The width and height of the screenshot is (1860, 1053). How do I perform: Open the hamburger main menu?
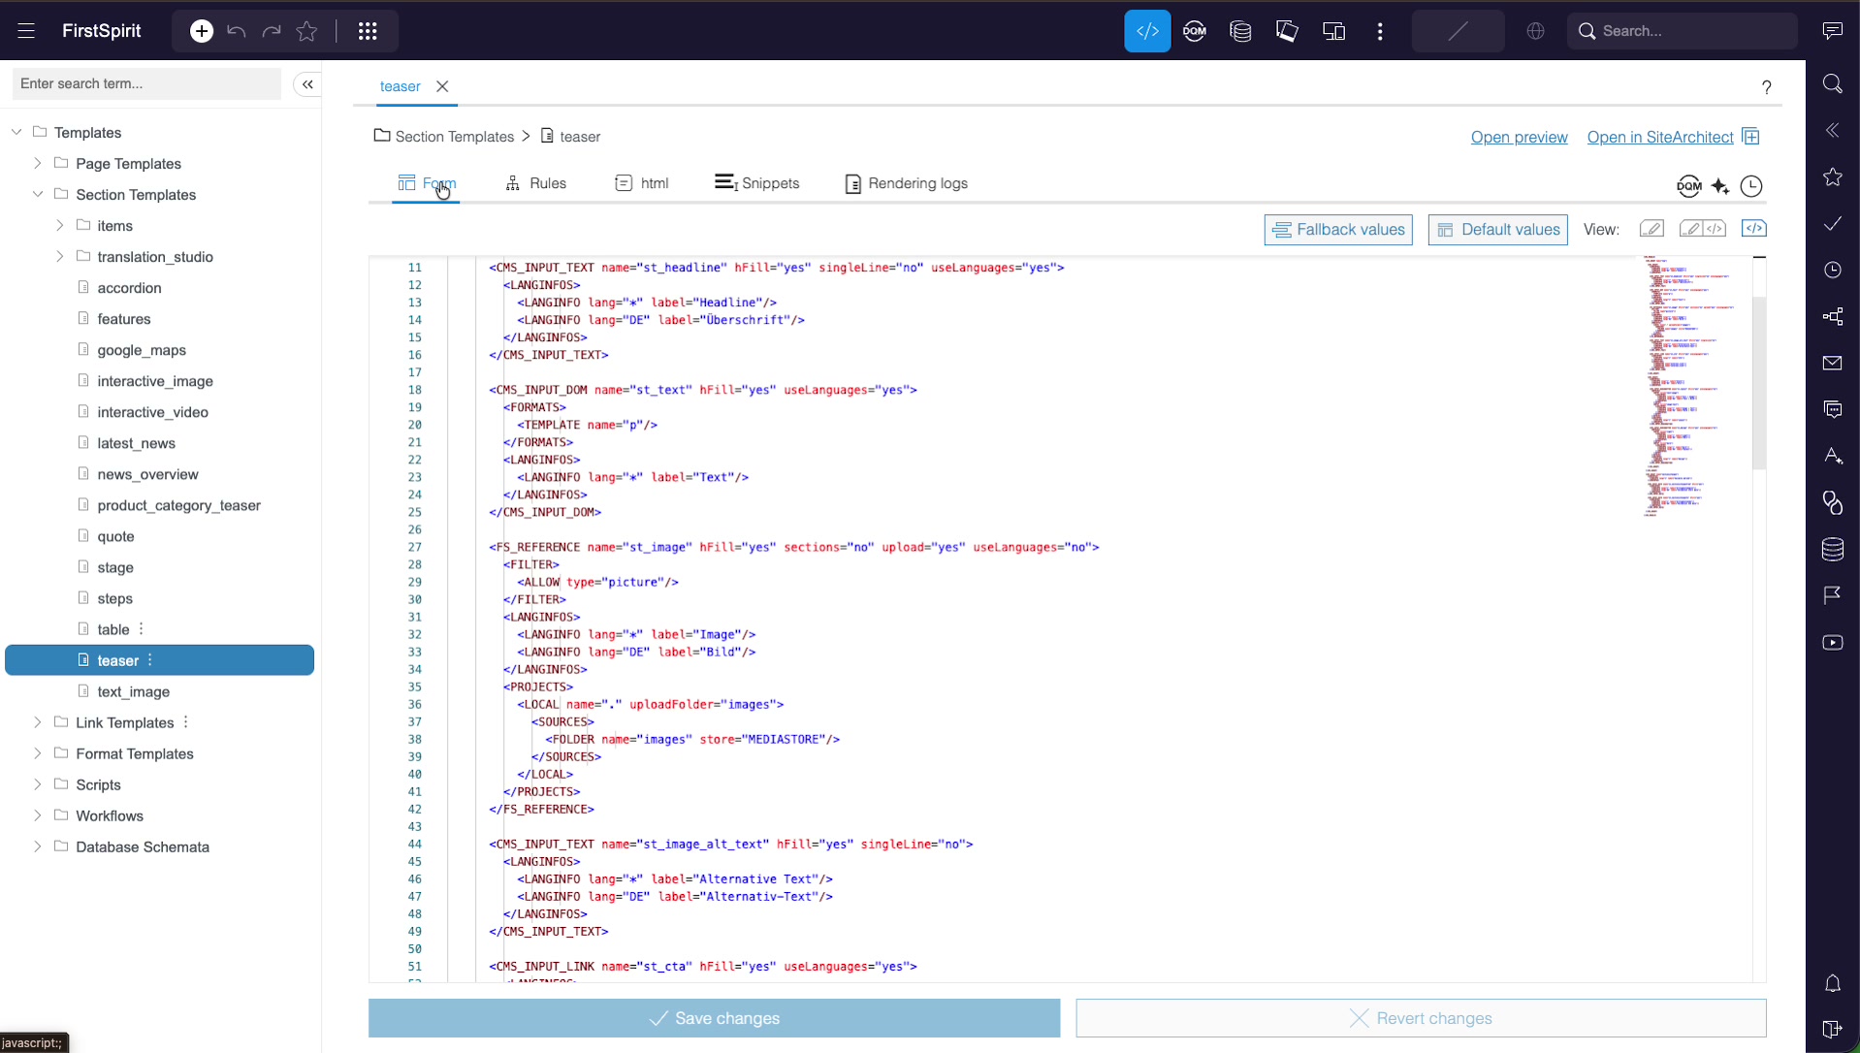pos(26,31)
